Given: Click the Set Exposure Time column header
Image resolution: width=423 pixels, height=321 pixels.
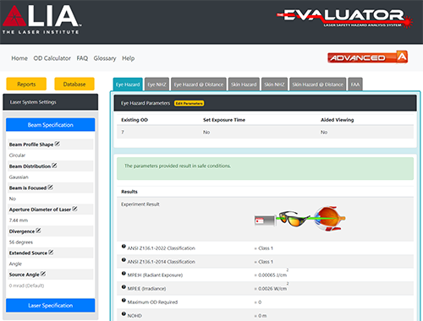Looking at the screenshot, I should pos(224,120).
